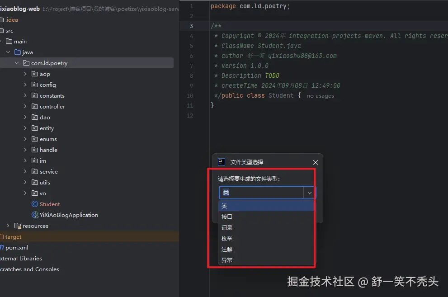The height and width of the screenshot is (297, 448).
Task: Select the 异常 file type option
Action: click(x=226, y=260)
